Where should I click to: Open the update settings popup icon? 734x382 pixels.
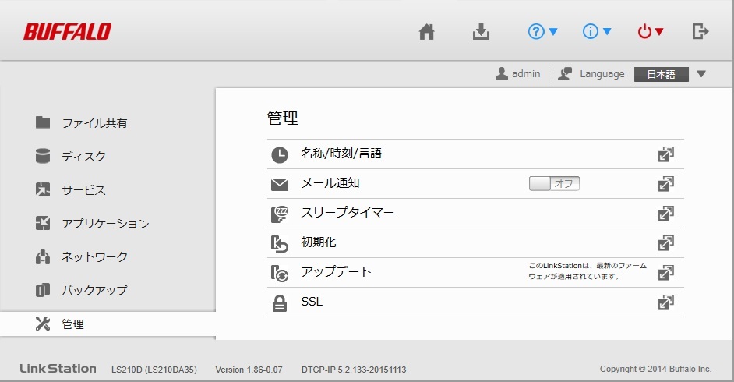(x=665, y=273)
